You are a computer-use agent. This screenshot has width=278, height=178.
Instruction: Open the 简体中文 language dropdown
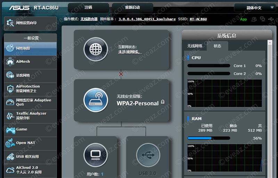tap(255, 8)
